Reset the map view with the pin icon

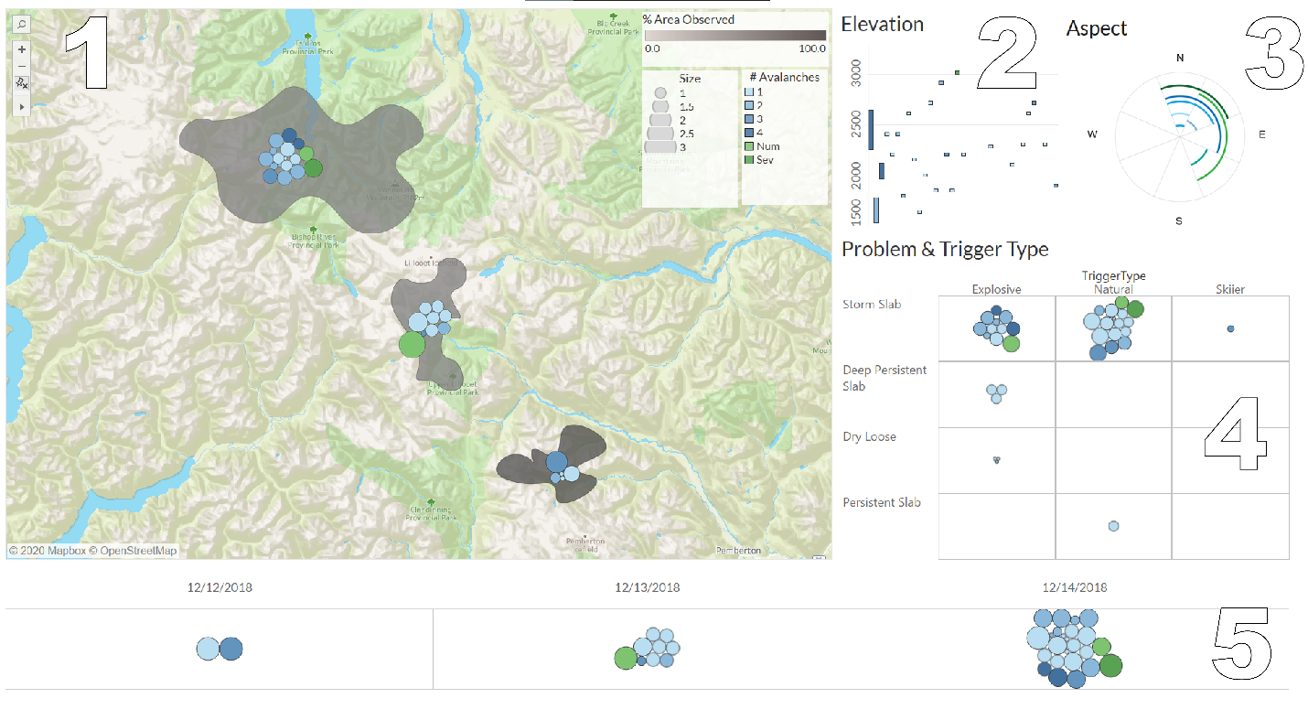[22, 82]
